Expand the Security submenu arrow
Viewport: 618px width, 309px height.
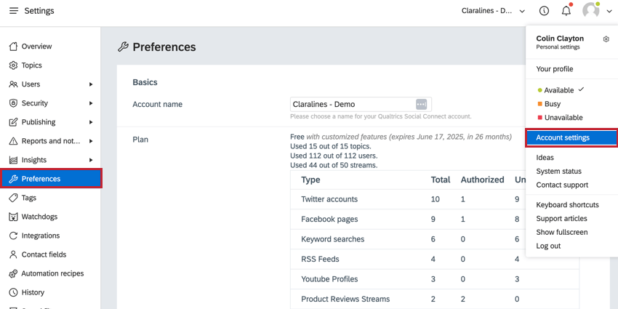coord(91,103)
